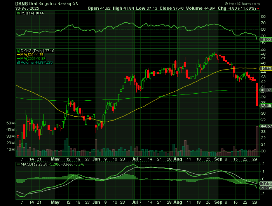
Task: Click the MACD(12,26,9) legend label
Action: [34, 164]
